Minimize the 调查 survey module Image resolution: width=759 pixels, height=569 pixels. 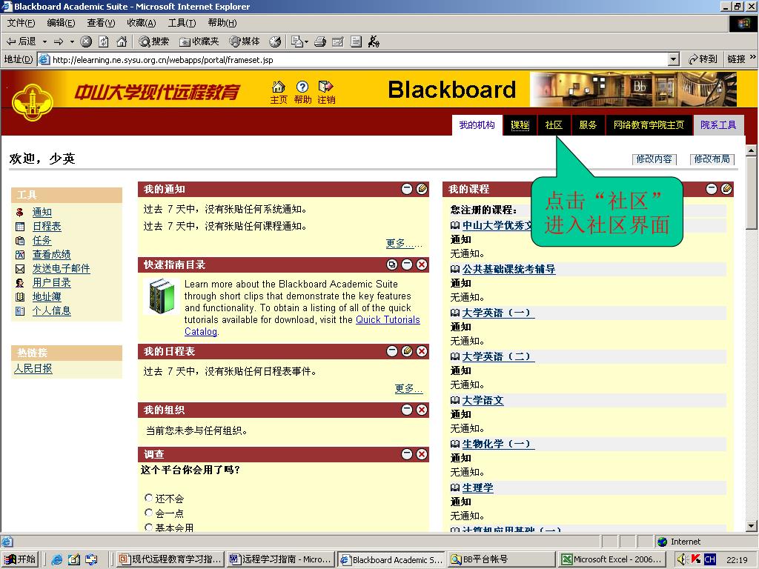(407, 454)
